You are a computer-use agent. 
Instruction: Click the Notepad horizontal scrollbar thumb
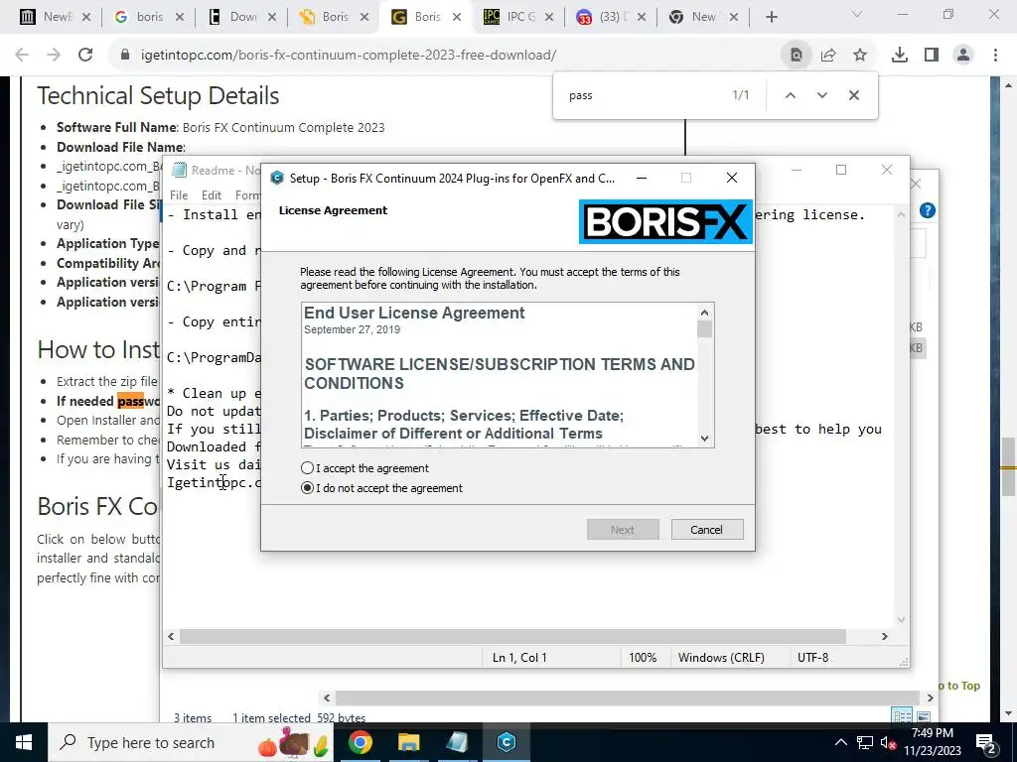512,636
